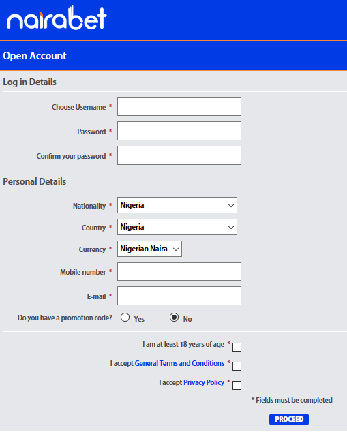This screenshot has height=432, width=347.
Task: Tick the Privacy Policy acceptance checkbox
Action: (x=237, y=385)
